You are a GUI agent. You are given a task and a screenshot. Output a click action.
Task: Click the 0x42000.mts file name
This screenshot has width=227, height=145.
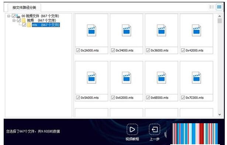coord(195,51)
